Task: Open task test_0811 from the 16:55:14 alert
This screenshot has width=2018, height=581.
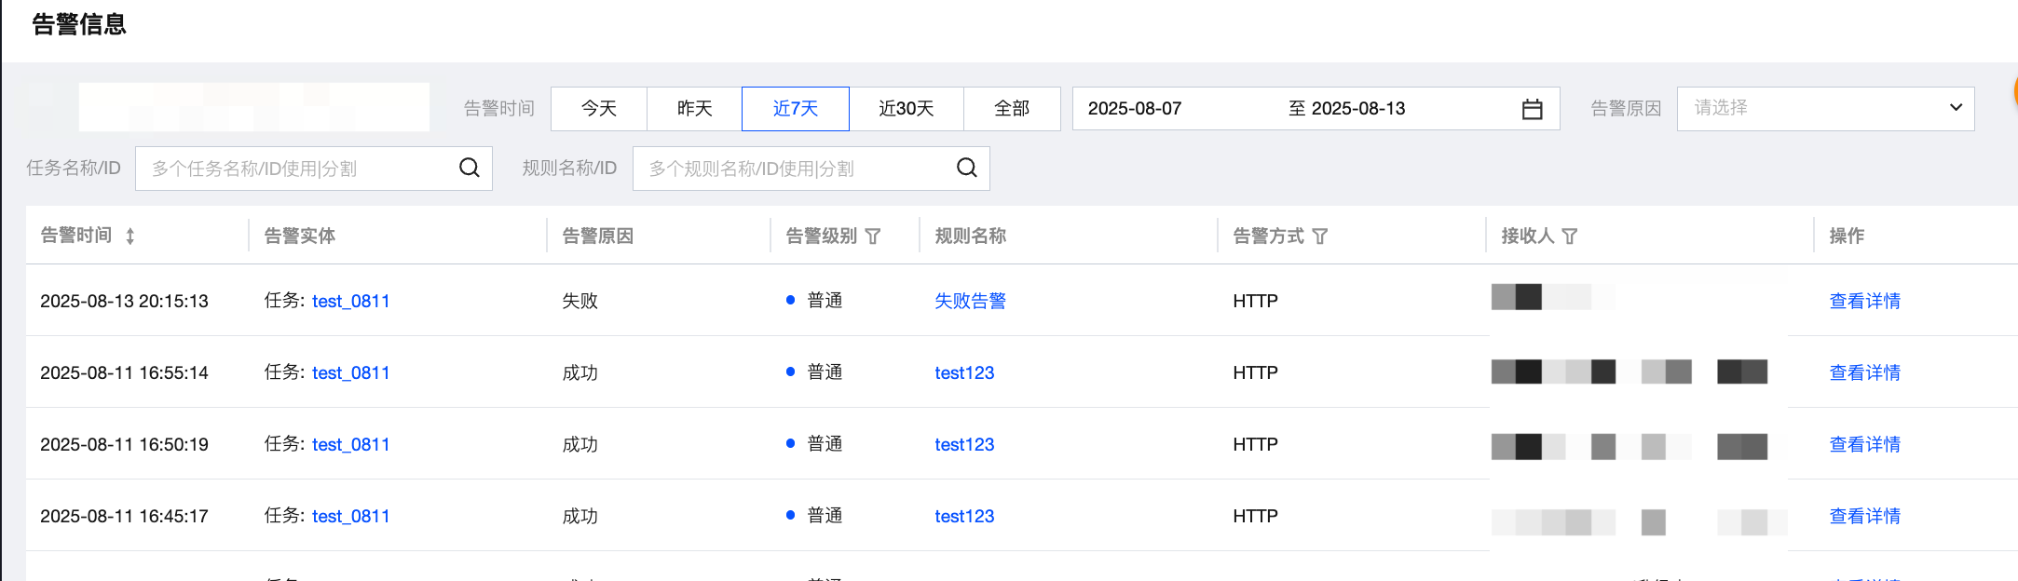Action: click(350, 372)
